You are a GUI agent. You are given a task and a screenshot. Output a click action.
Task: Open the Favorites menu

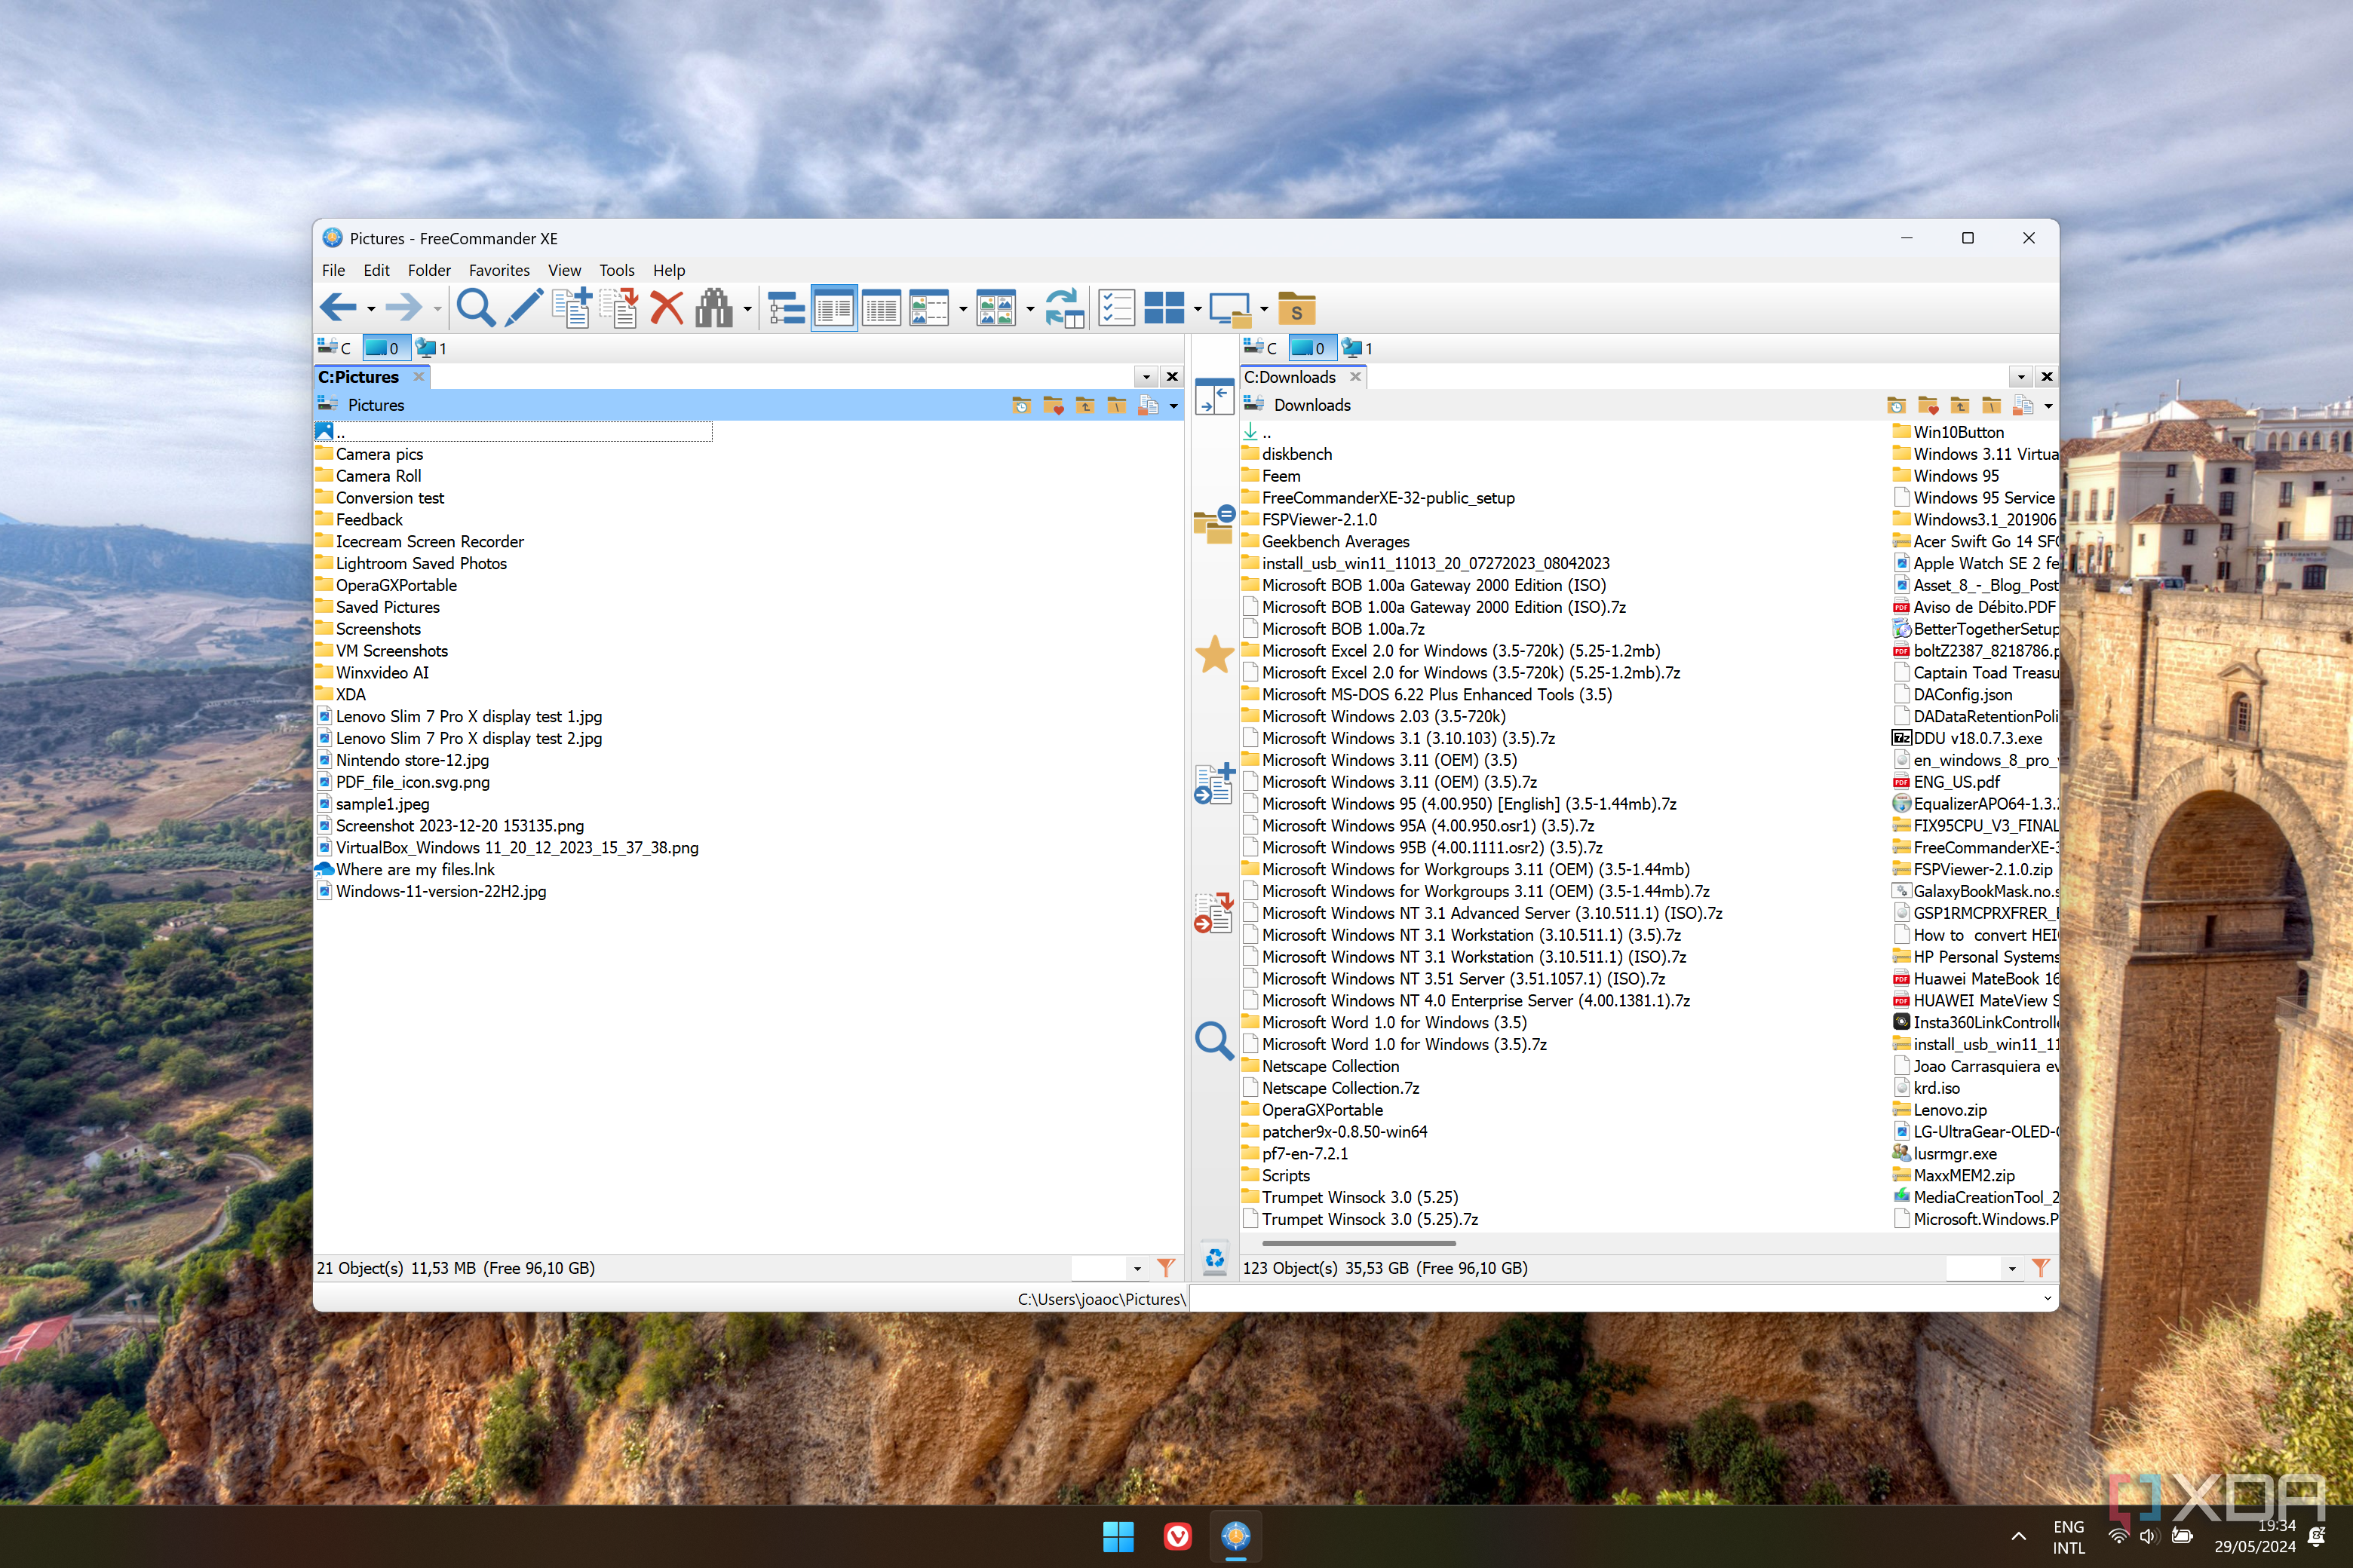tap(499, 270)
